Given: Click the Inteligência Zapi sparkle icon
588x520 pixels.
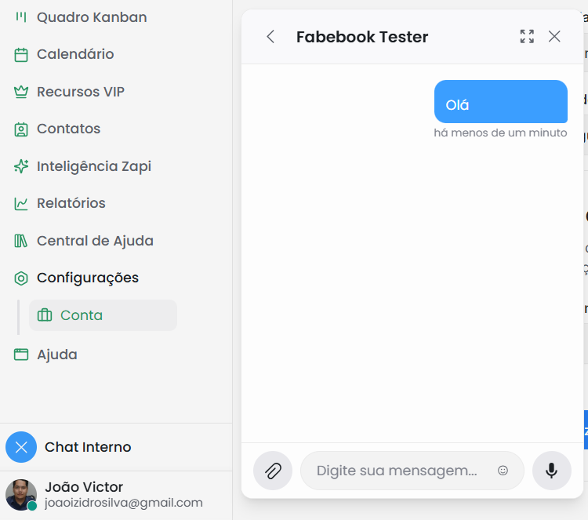Looking at the screenshot, I should (x=21, y=166).
